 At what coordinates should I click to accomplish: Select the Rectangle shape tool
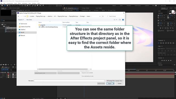tap(25, 5)
